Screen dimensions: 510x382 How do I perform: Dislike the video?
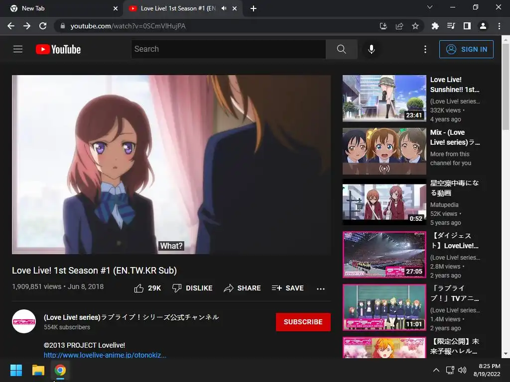[192, 288]
